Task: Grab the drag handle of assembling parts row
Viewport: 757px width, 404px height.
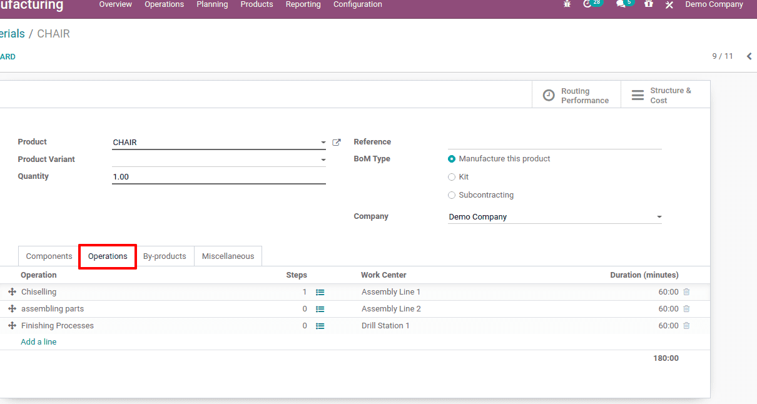Action: click(12, 309)
